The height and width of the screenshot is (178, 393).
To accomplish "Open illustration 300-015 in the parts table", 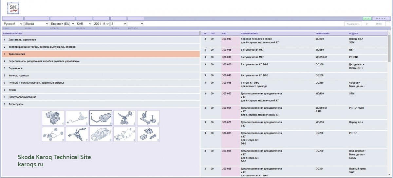I will click(227, 50).
